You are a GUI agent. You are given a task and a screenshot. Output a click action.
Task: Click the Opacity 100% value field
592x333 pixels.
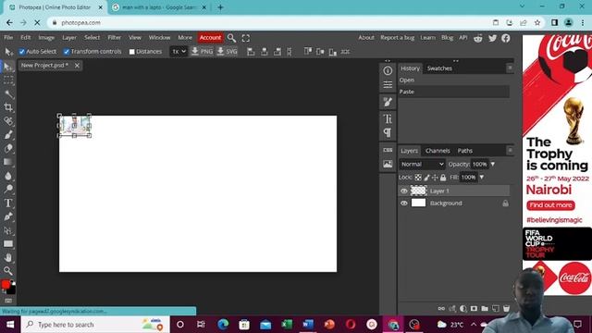pos(479,165)
